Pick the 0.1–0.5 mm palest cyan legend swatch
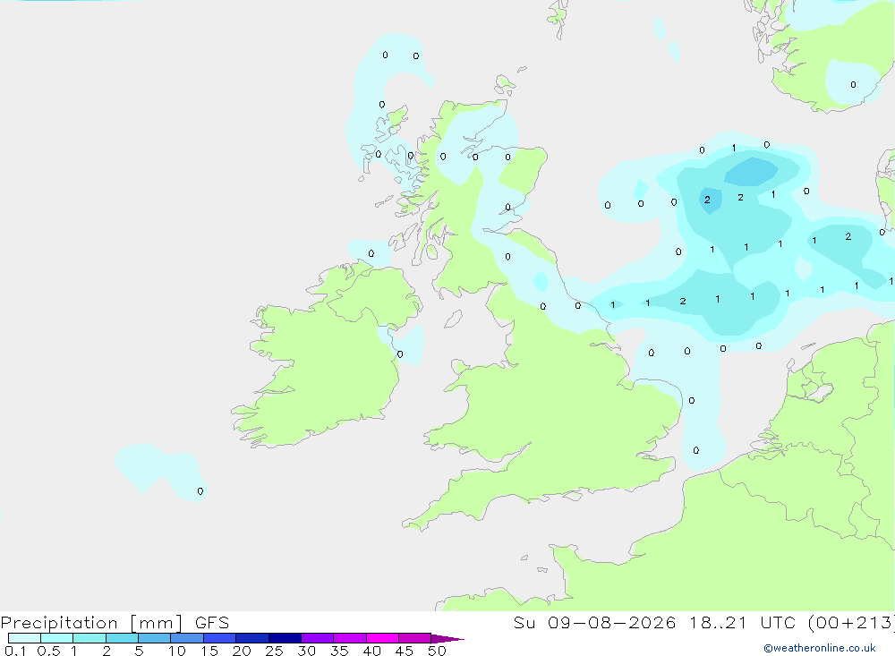The height and width of the screenshot is (656, 895). pyautogui.click(x=24, y=638)
